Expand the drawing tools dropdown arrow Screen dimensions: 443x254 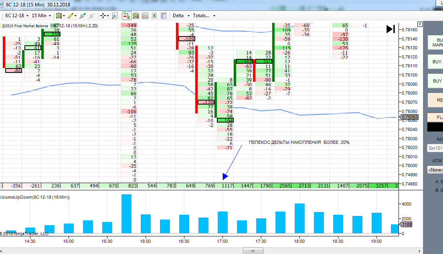click(x=76, y=16)
